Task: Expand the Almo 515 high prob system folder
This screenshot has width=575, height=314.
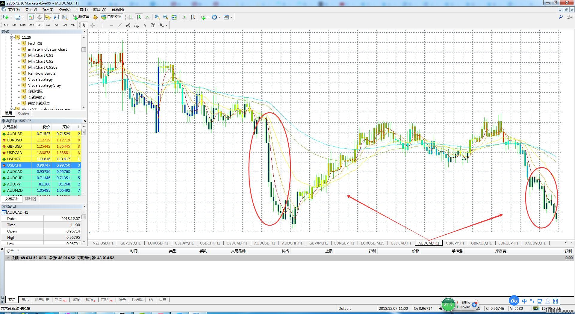Action: [x=12, y=109]
